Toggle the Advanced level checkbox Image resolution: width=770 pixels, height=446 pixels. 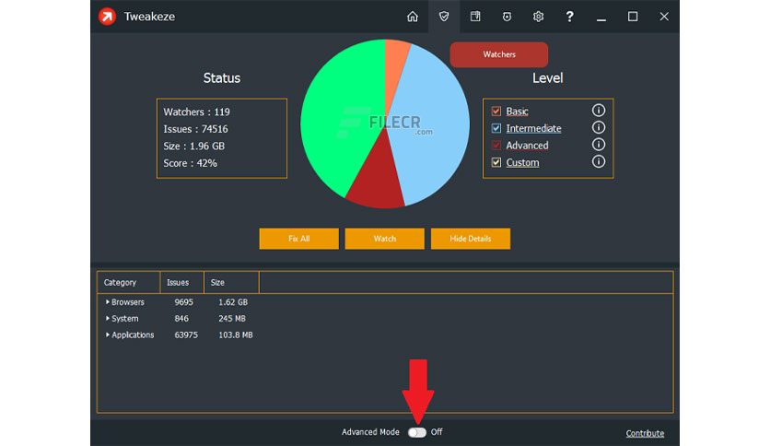point(496,146)
